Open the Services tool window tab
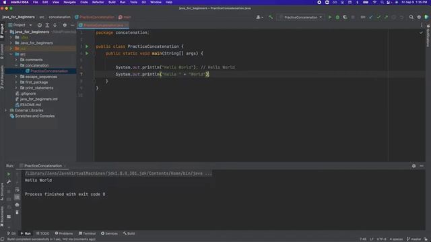Screen dimensions: 431x242 pos(109,233)
